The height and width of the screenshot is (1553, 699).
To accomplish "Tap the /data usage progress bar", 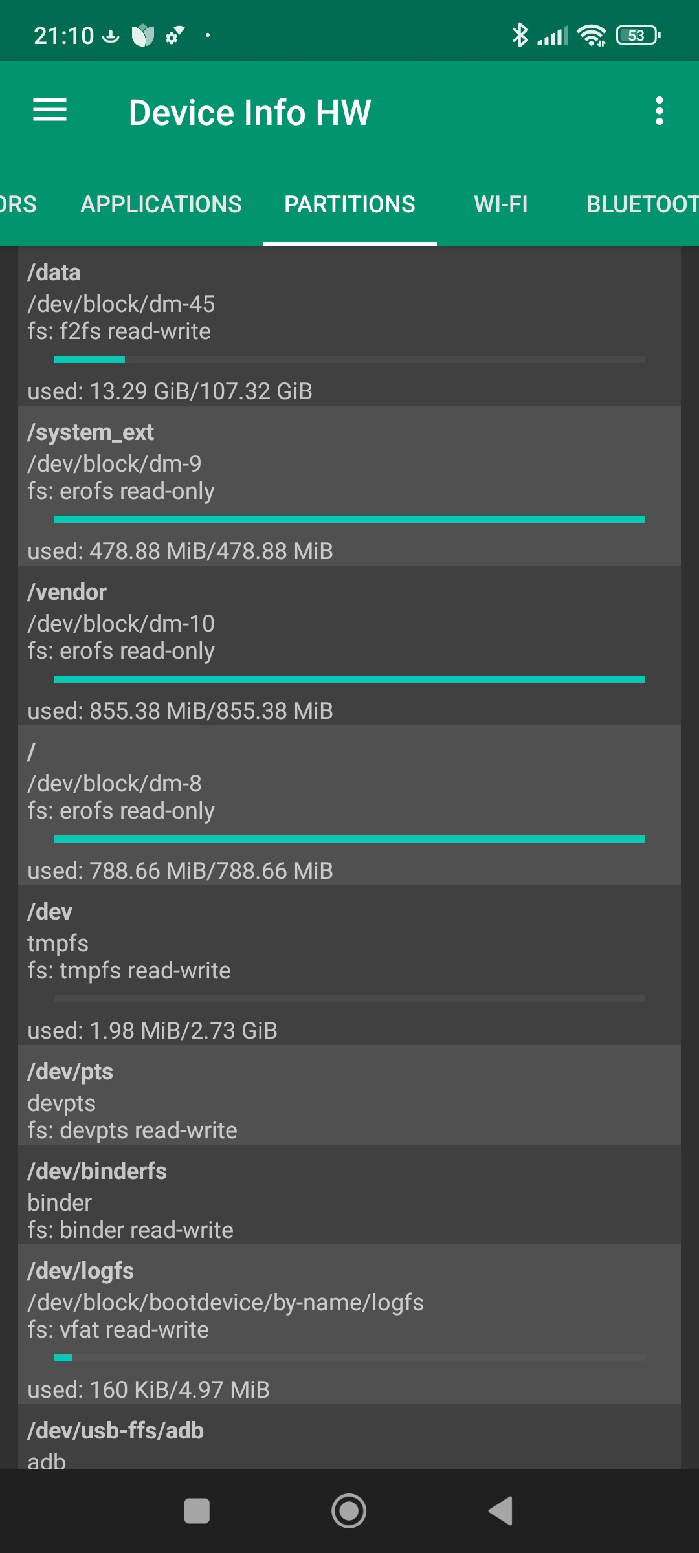I will [x=349, y=359].
